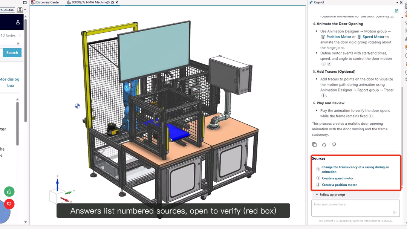Open source 'Change the translucency of a casing'
Screen dimensions: 407x229
[355, 169]
